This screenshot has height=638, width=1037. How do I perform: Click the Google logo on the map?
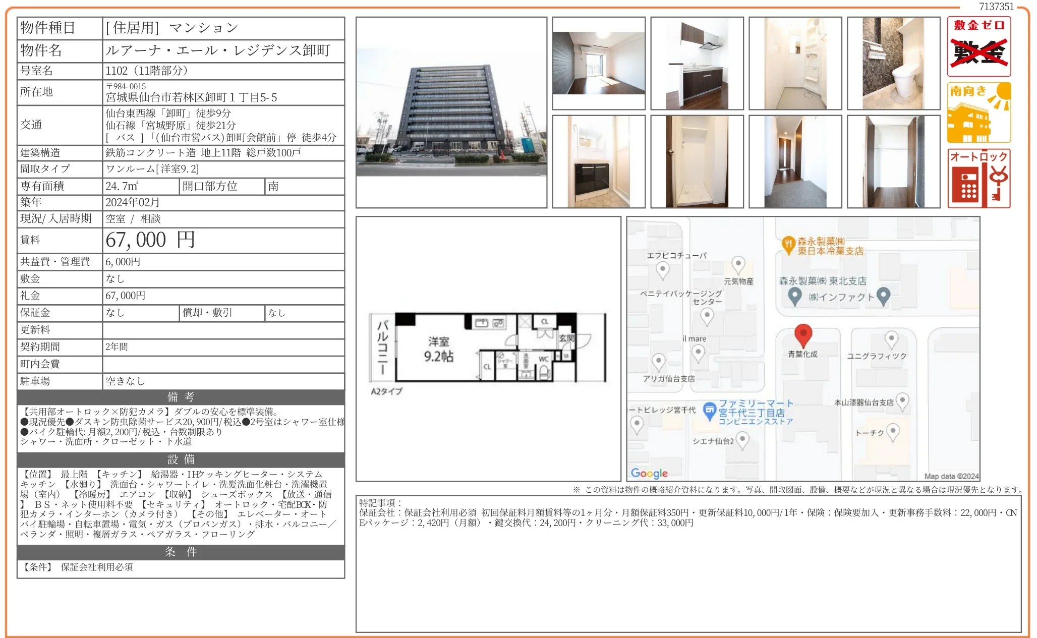pyautogui.click(x=649, y=473)
